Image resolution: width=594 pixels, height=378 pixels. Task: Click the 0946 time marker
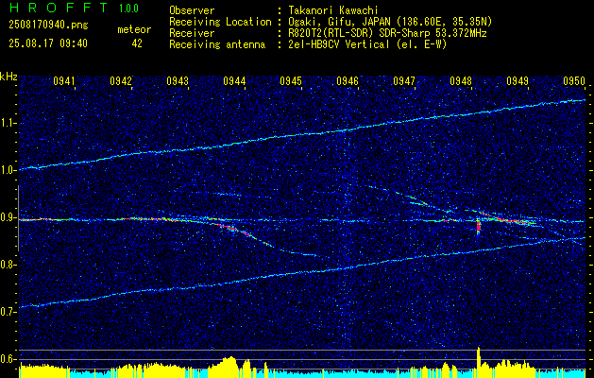pyautogui.click(x=348, y=81)
